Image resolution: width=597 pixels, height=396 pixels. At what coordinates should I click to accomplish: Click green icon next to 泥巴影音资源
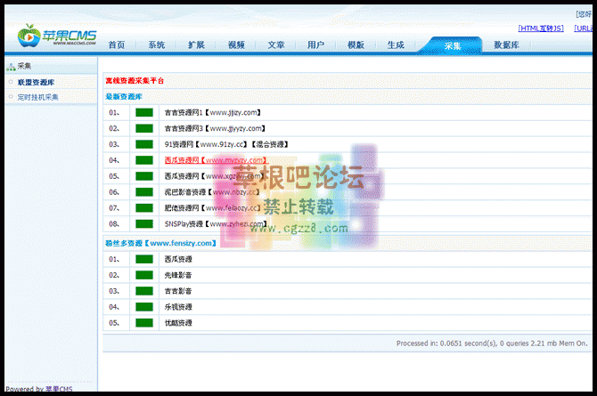(143, 192)
